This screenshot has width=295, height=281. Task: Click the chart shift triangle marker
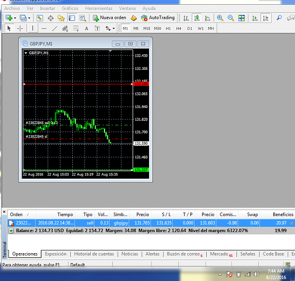point(110,51)
